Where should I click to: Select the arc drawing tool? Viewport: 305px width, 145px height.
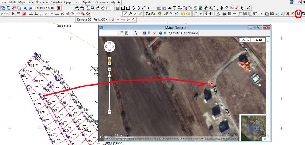144,8
